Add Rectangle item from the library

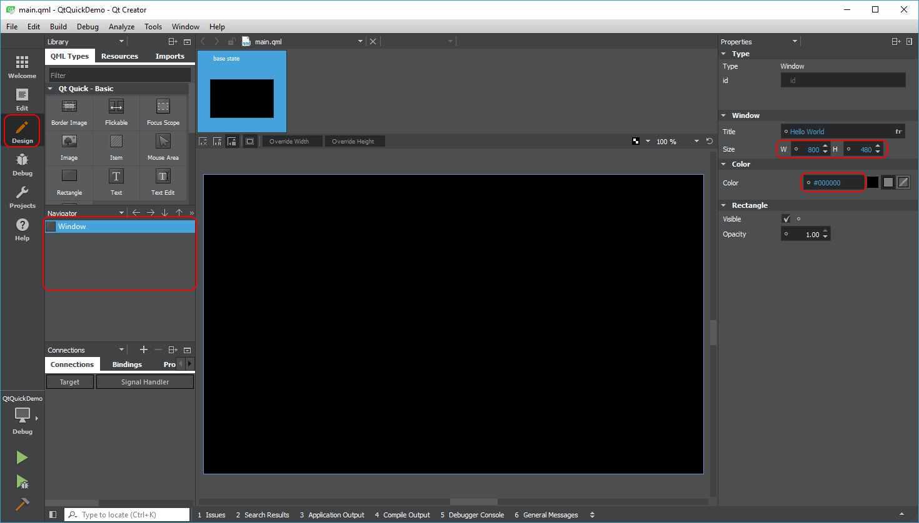point(69,182)
